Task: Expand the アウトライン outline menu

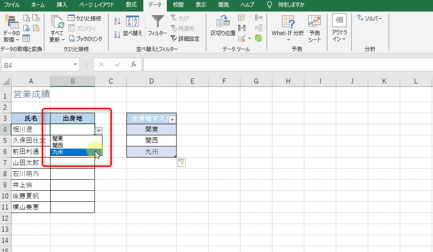Action: (x=339, y=28)
